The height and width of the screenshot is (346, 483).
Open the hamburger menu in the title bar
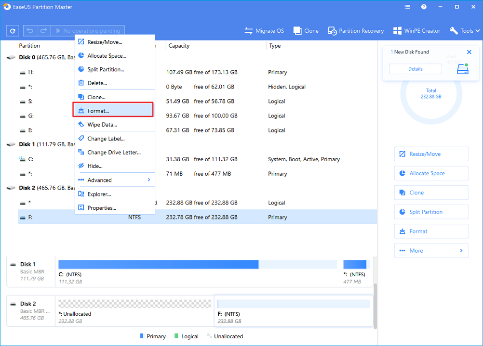(407, 7)
